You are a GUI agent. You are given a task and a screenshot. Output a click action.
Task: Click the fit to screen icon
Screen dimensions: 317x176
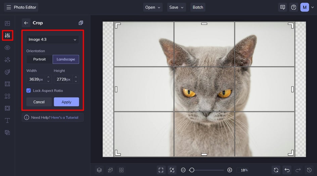161,170
